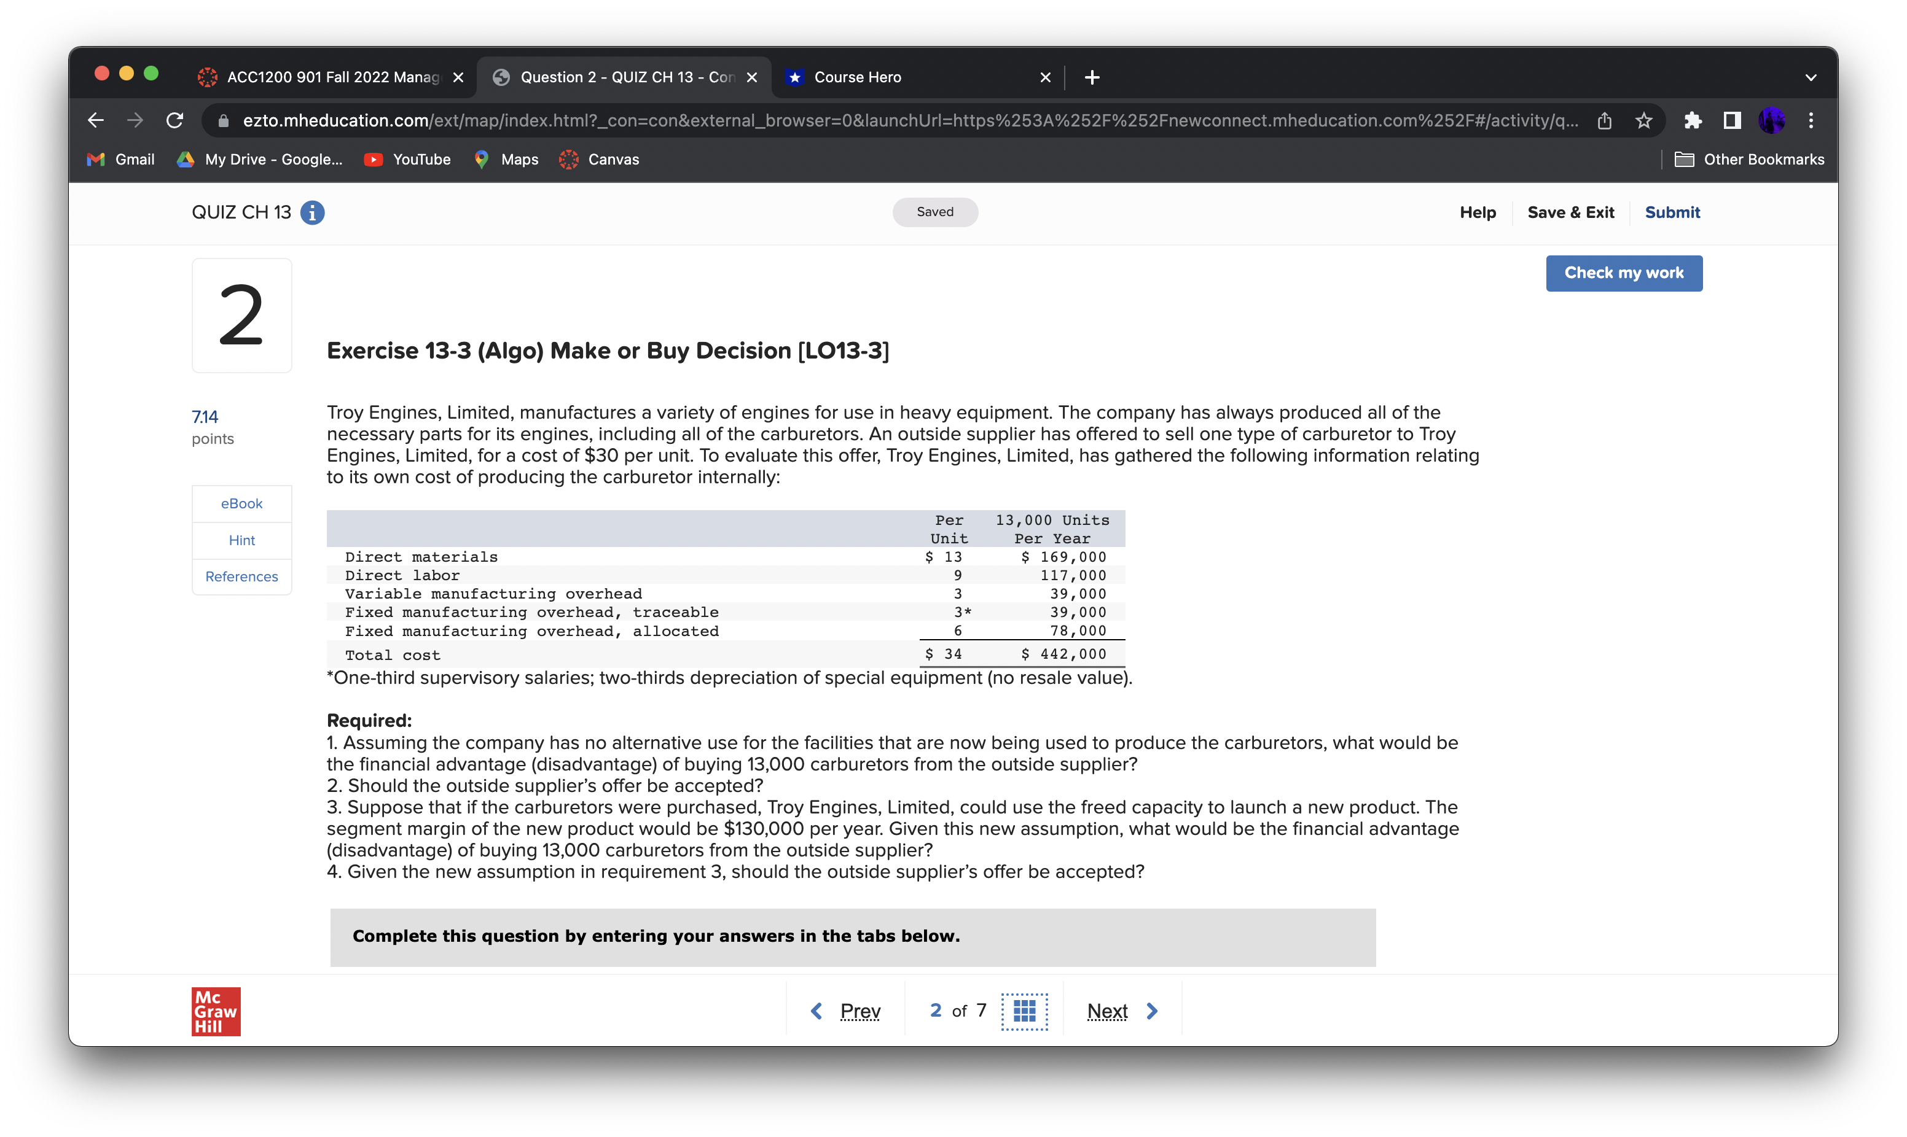
Task: Click the Chrome profile avatar
Action: point(1772,120)
